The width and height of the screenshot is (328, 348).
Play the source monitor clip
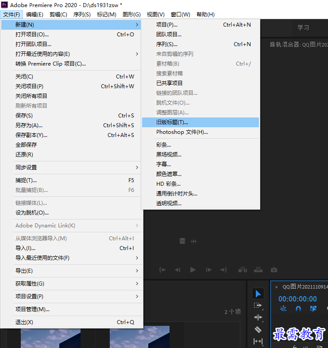(x=193, y=270)
